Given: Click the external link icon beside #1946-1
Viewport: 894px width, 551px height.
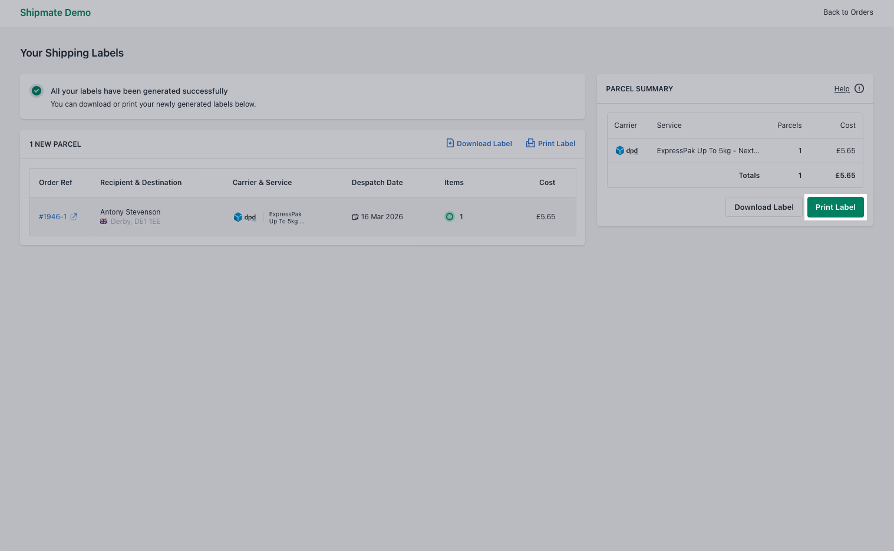Looking at the screenshot, I should 74,217.
